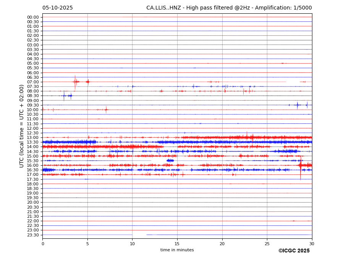Select the 17:30 time row label
Viewport: 354px width, 265px height.
[33, 179]
